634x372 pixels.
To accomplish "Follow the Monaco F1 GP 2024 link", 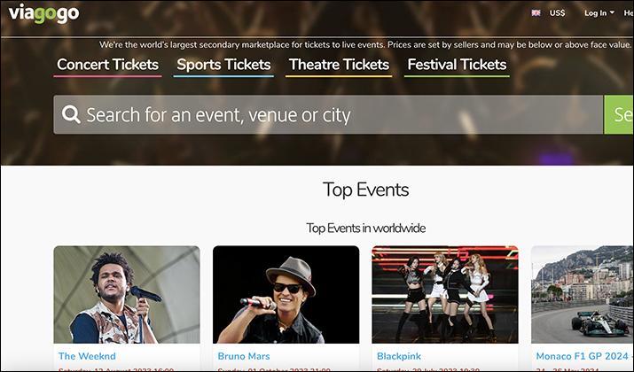I will tap(583, 356).
